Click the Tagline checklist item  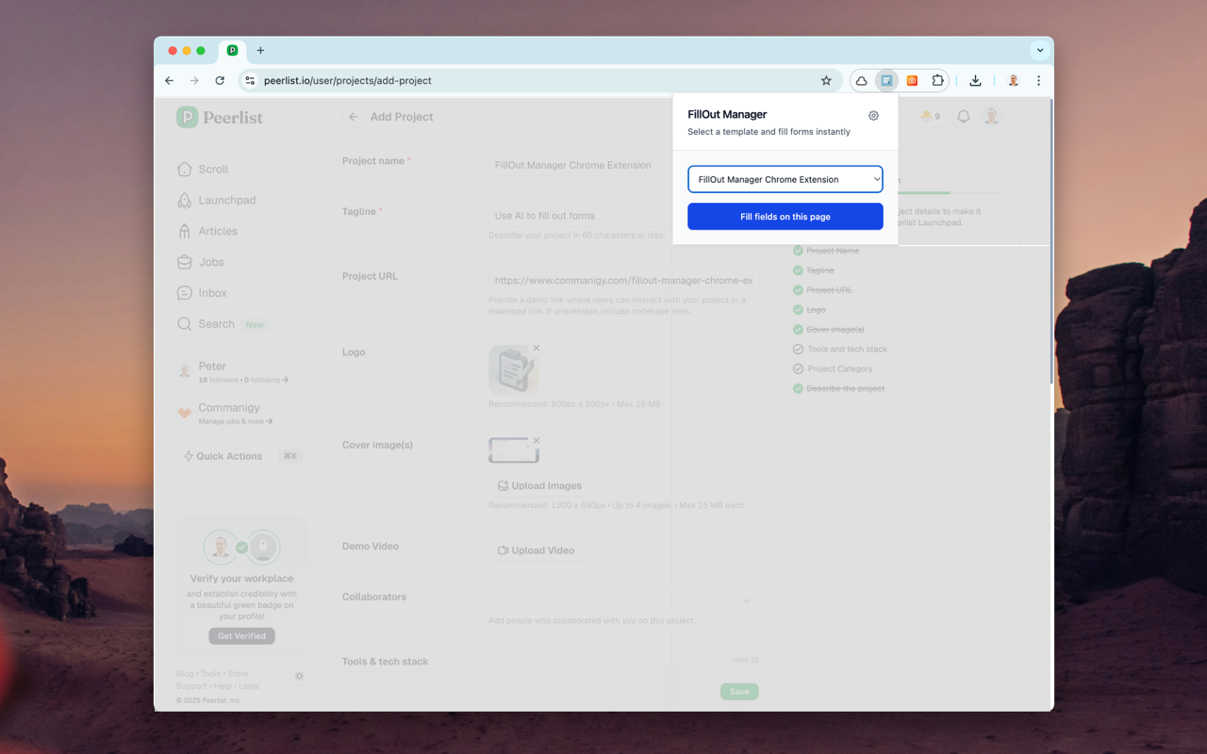click(814, 270)
